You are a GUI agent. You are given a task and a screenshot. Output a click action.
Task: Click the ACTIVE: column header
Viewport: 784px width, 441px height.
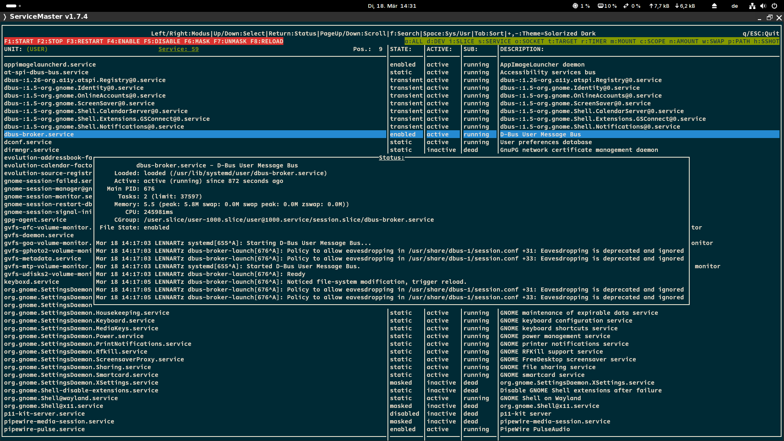coord(439,49)
